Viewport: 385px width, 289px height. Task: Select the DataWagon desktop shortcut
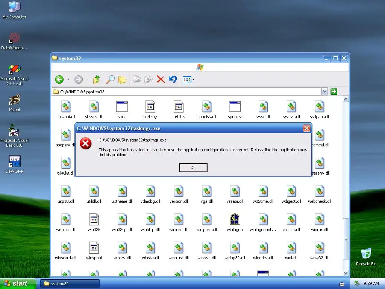click(x=14, y=41)
